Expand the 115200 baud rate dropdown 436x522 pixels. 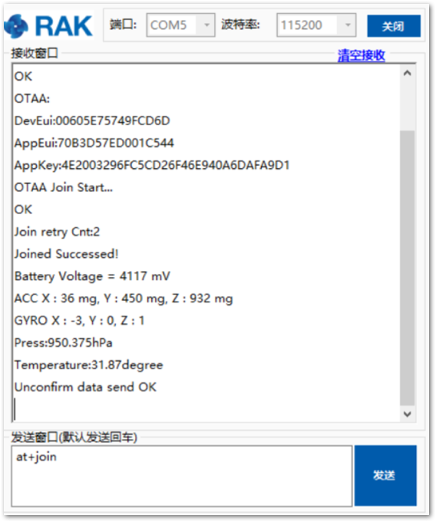click(348, 25)
